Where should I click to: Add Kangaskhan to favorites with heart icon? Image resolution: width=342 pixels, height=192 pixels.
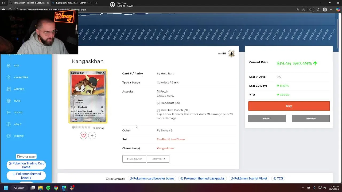(x=83, y=135)
